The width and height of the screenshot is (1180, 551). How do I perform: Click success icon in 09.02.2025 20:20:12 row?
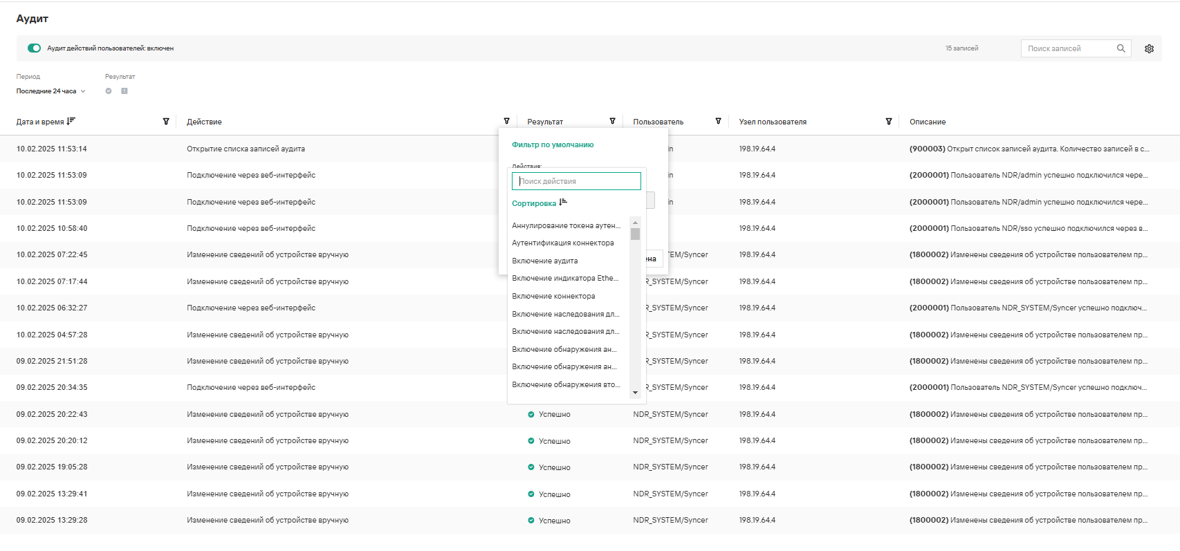(531, 441)
